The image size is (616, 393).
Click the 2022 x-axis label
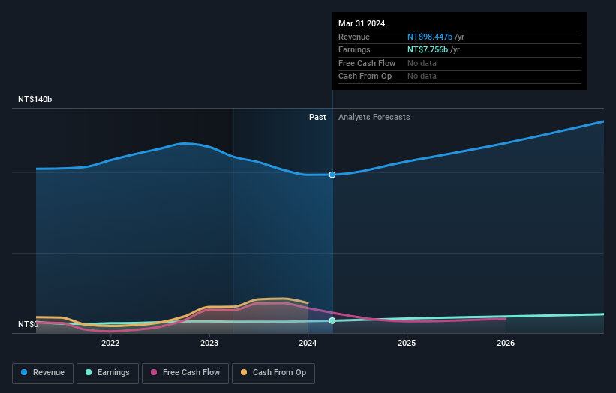tap(110, 343)
